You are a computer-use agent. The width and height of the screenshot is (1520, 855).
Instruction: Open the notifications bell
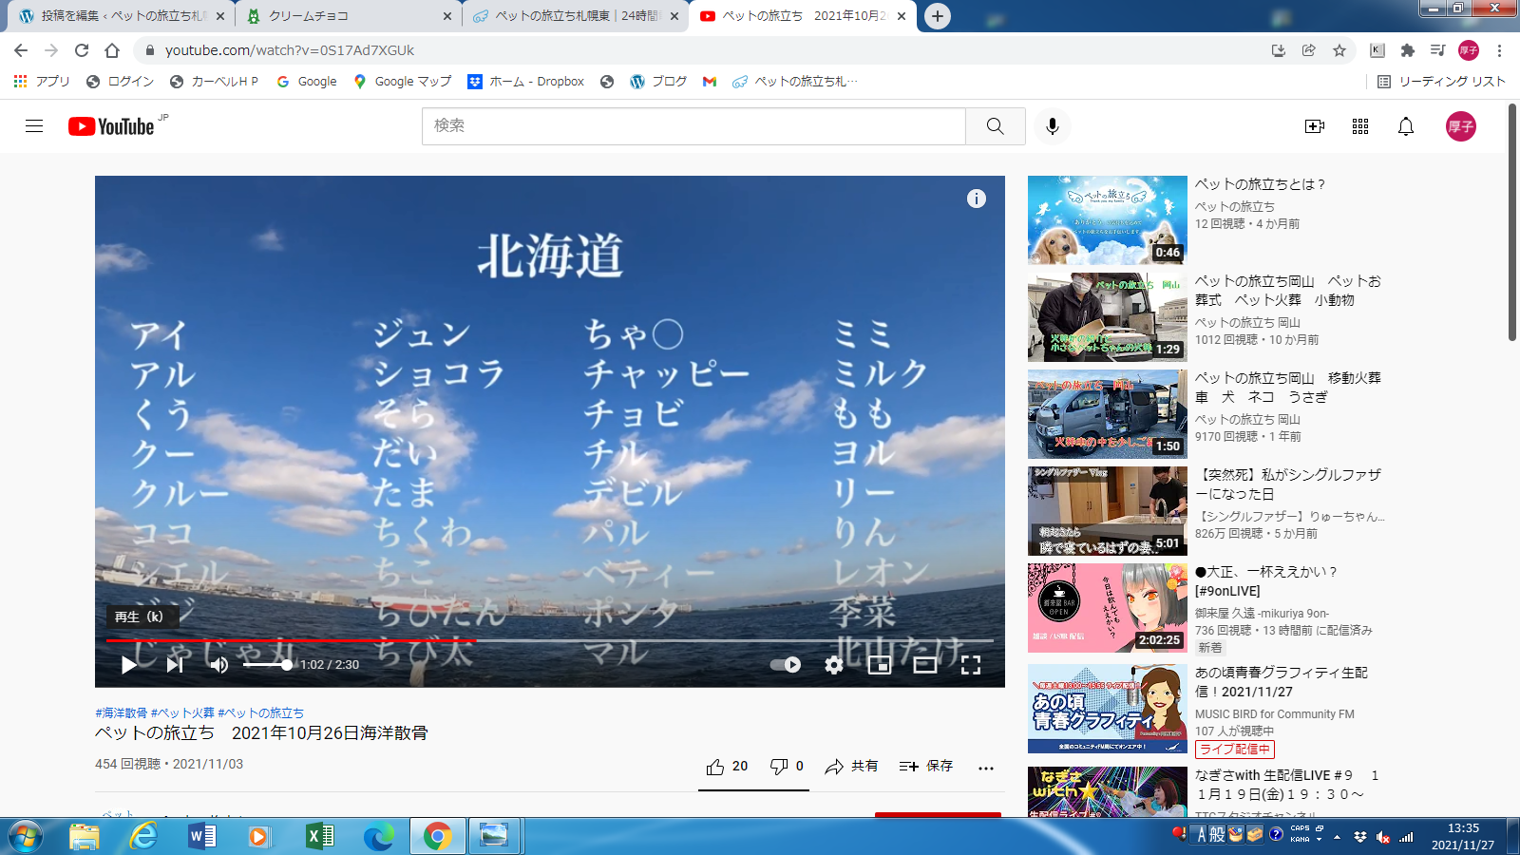(x=1406, y=126)
